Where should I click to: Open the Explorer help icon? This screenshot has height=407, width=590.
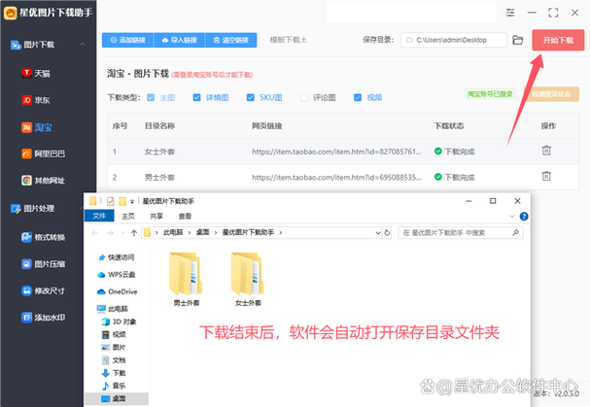point(524,217)
